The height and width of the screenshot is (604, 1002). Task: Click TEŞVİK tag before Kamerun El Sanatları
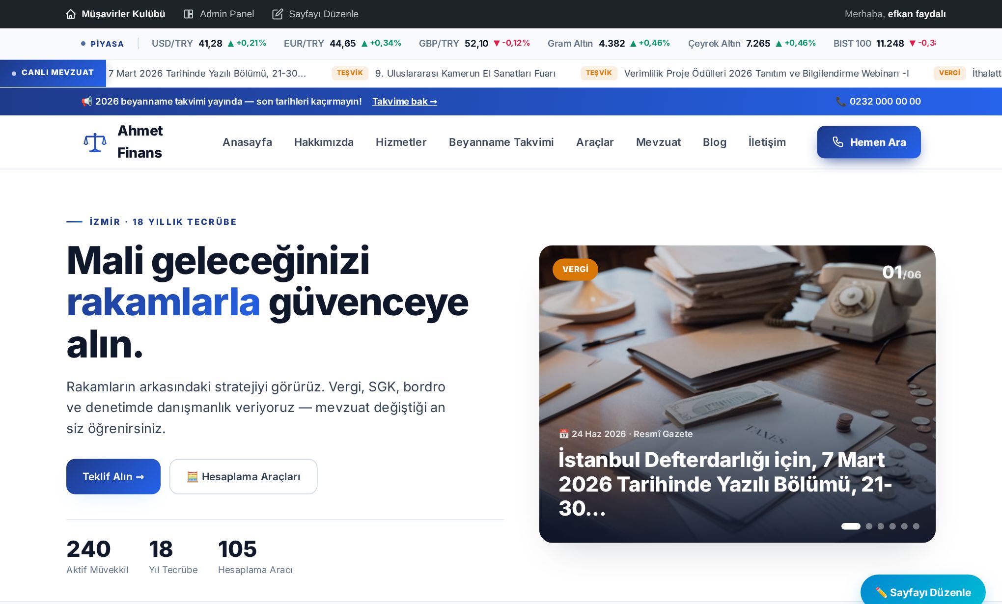350,73
